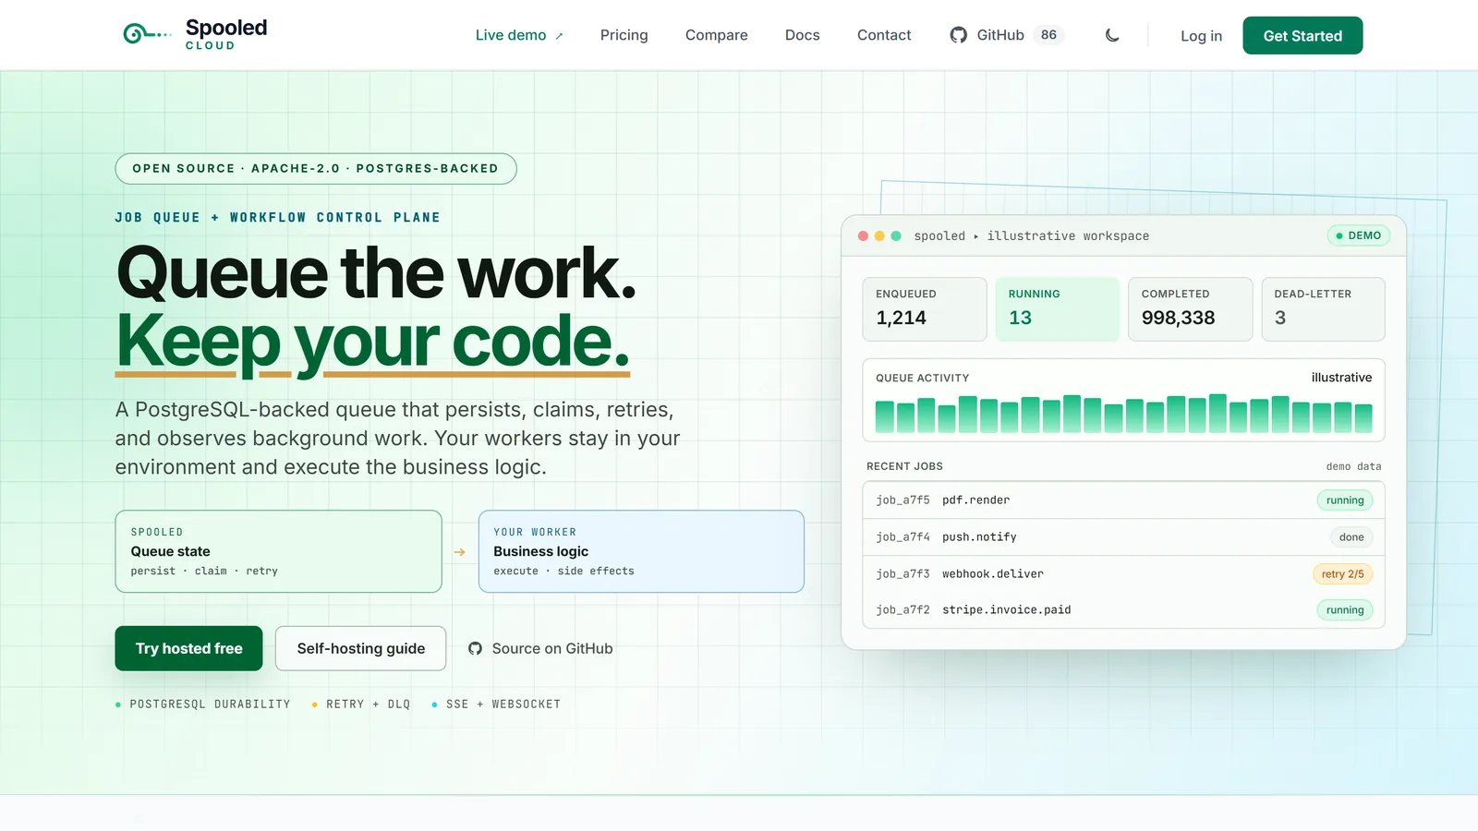Go to the Compare page

click(x=716, y=35)
